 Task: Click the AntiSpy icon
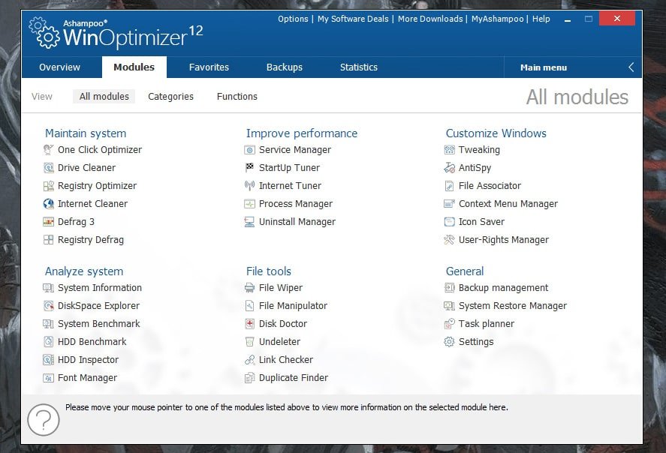(x=450, y=168)
